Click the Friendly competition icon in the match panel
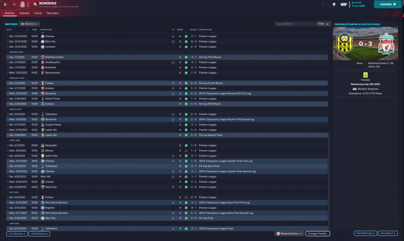 (x=365, y=75)
